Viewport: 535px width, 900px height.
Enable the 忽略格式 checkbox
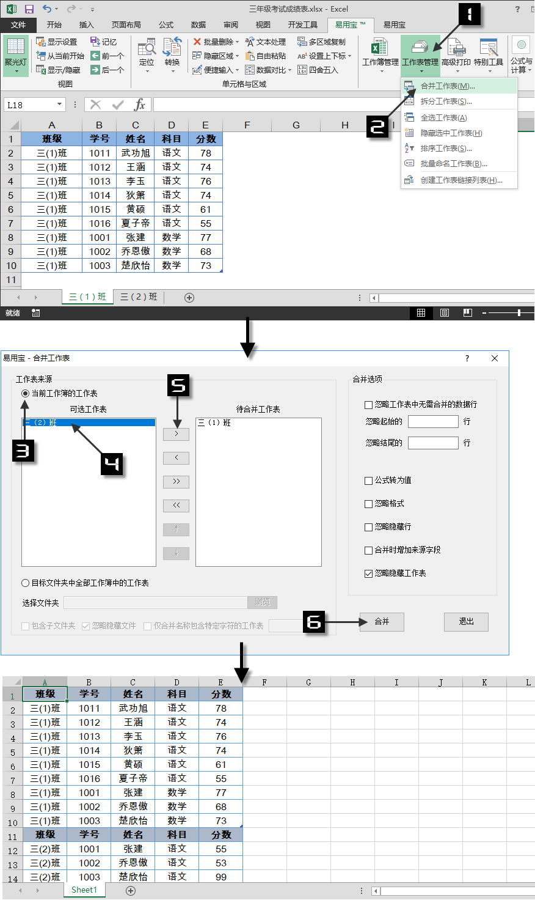[368, 504]
